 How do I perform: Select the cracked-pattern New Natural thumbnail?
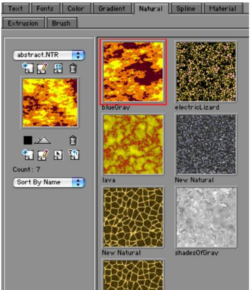coord(133,217)
